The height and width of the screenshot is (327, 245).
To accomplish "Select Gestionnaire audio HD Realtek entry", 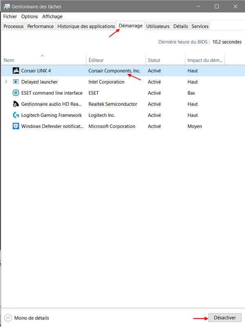I will click(x=51, y=104).
